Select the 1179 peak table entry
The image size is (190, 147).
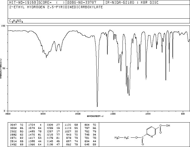pyautogui.click(x=53, y=138)
